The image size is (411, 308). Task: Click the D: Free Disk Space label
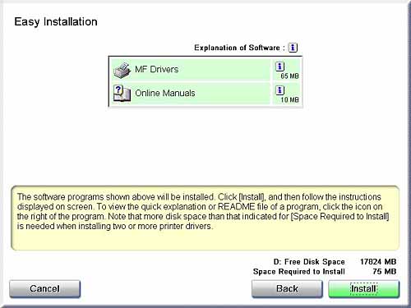pos(309,262)
